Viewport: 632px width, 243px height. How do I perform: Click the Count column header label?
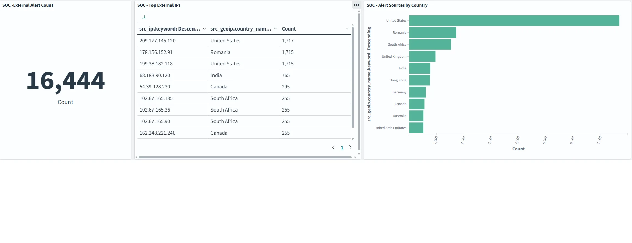click(289, 29)
